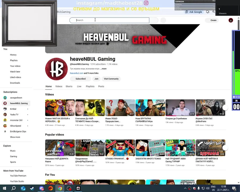The height and width of the screenshot is (192, 240).
Task: Switch to Chrome in the taskbar
Action: (60, 188)
